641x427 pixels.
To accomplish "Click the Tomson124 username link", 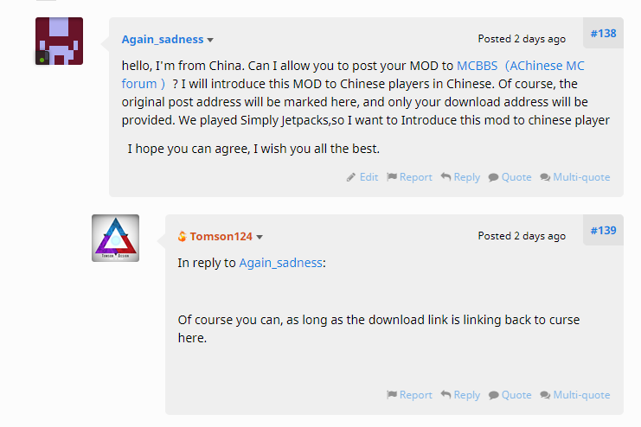I will (221, 236).
